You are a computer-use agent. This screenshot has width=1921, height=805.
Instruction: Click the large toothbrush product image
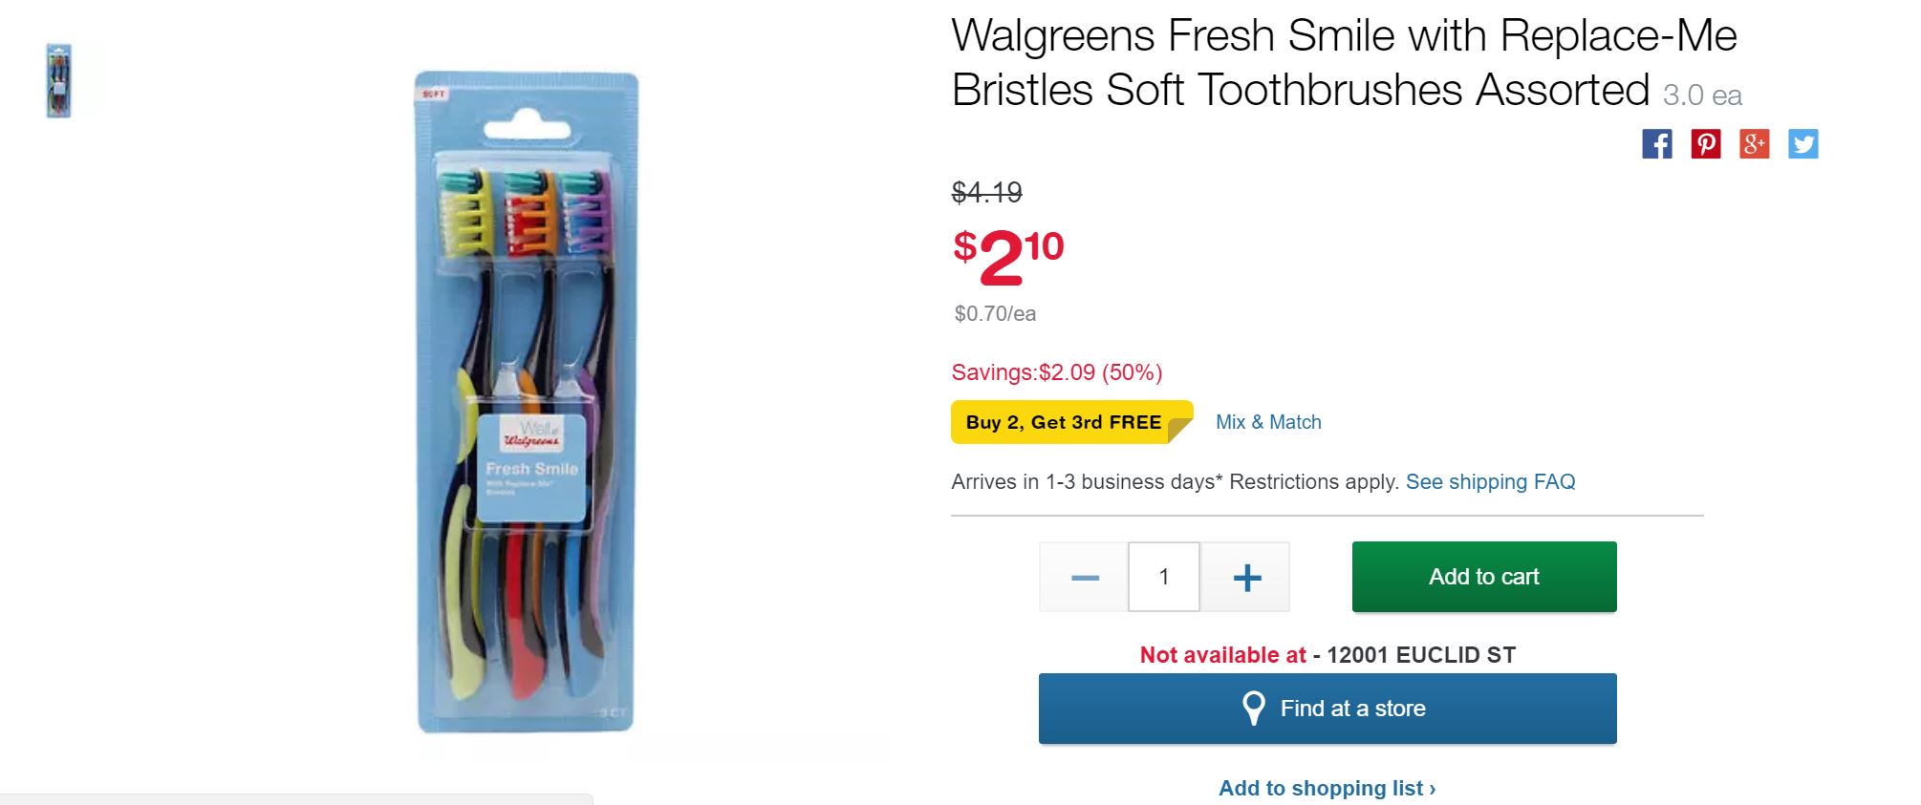527,401
